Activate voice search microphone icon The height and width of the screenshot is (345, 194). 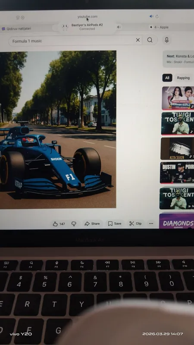[x=167, y=40]
